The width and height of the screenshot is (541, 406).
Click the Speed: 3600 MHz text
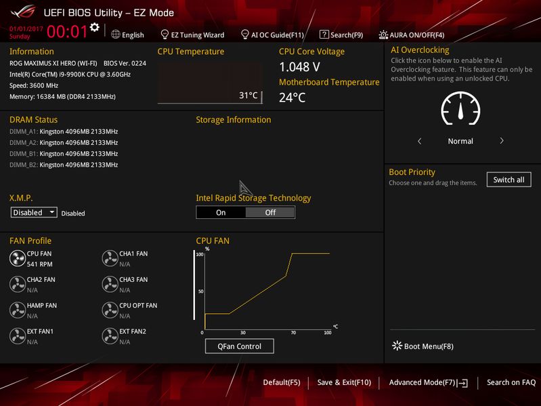click(x=34, y=85)
